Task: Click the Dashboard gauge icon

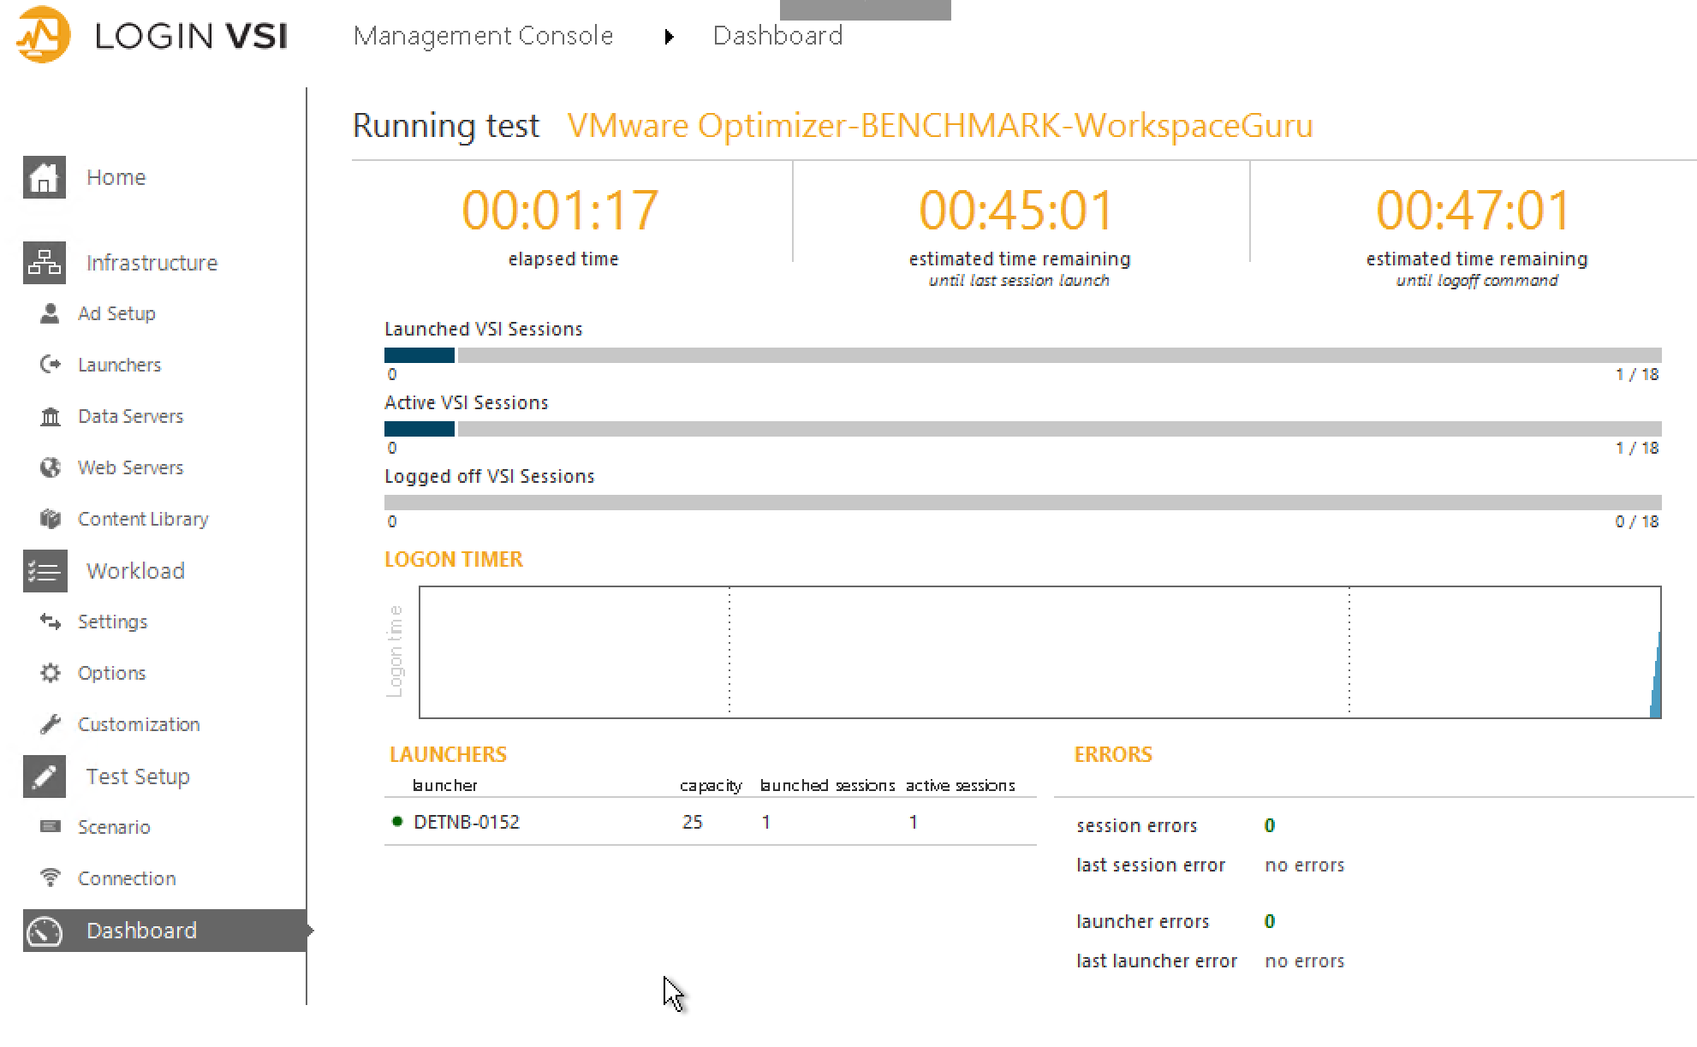Action: tap(45, 931)
